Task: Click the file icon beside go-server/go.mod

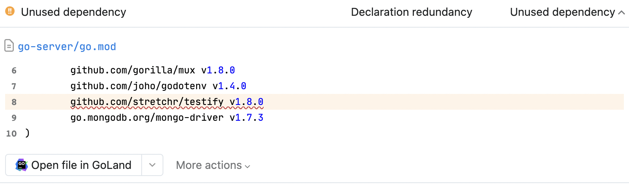Action: [9, 46]
